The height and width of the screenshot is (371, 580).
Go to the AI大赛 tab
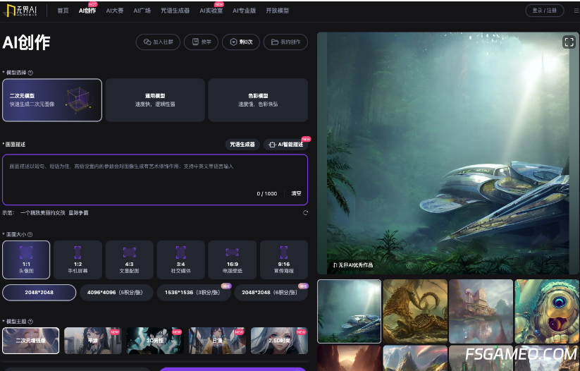[115, 11]
